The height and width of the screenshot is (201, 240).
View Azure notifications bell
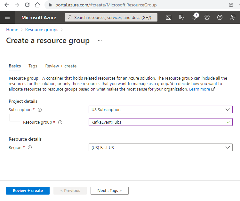tap(194, 17)
